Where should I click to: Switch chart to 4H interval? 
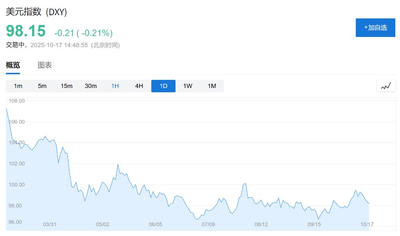click(x=139, y=86)
